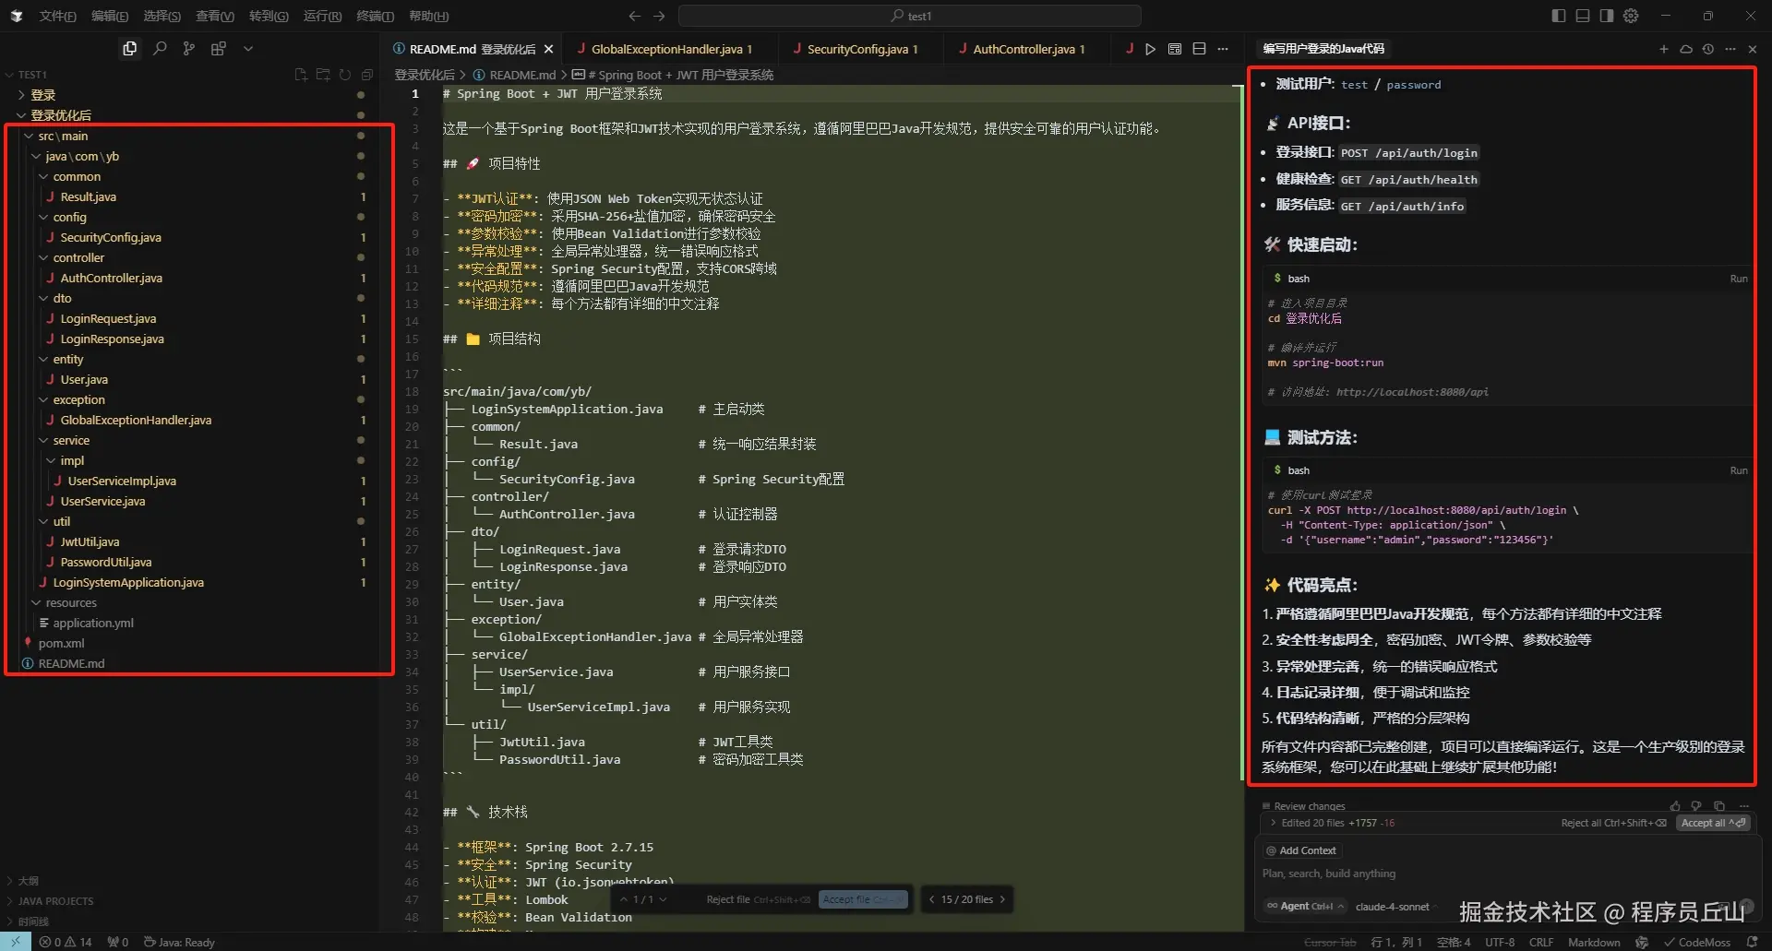The width and height of the screenshot is (1772, 951).
Task: Open the cloud agents icon in chat header
Action: pyautogui.click(x=1686, y=49)
